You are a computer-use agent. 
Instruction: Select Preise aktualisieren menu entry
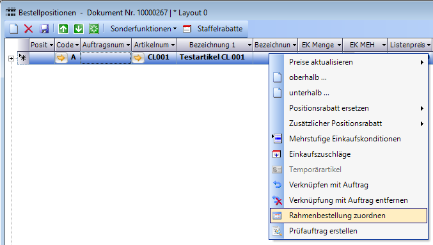click(x=349, y=62)
